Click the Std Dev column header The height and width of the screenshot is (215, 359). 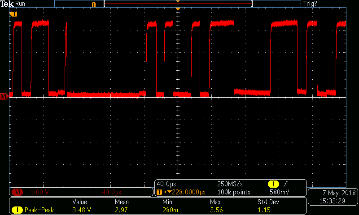pyautogui.click(x=268, y=202)
